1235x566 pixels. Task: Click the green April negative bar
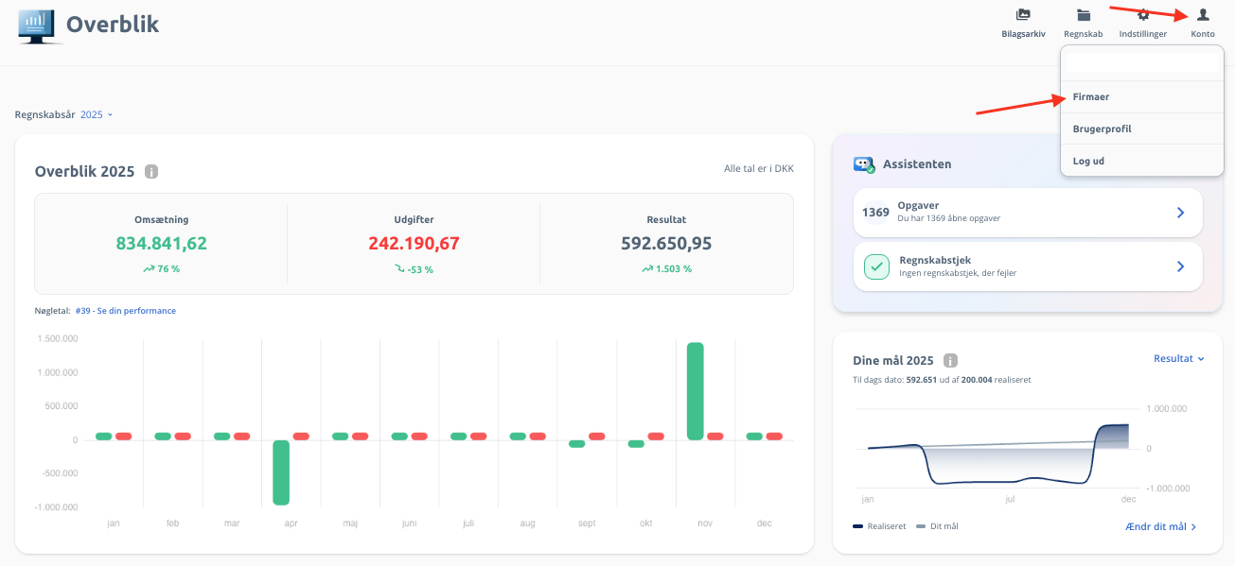[x=281, y=472]
